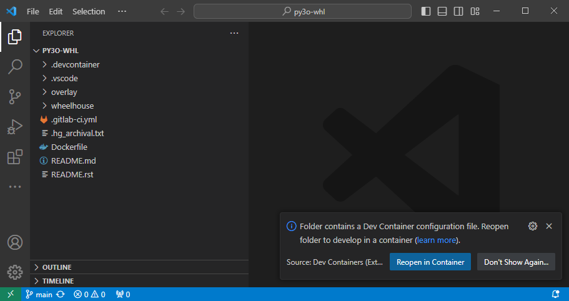Image resolution: width=569 pixels, height=301 pixels.
Task: Open Run and Debug view
Action: tap(15, 127)
